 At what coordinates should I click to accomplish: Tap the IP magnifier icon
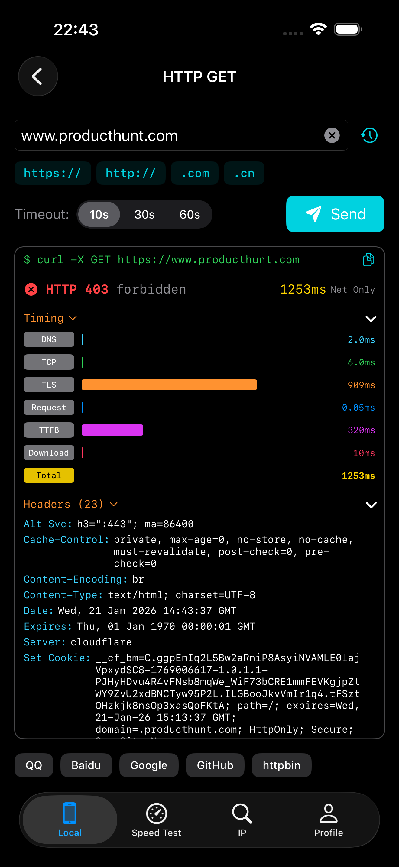point(242,813)
